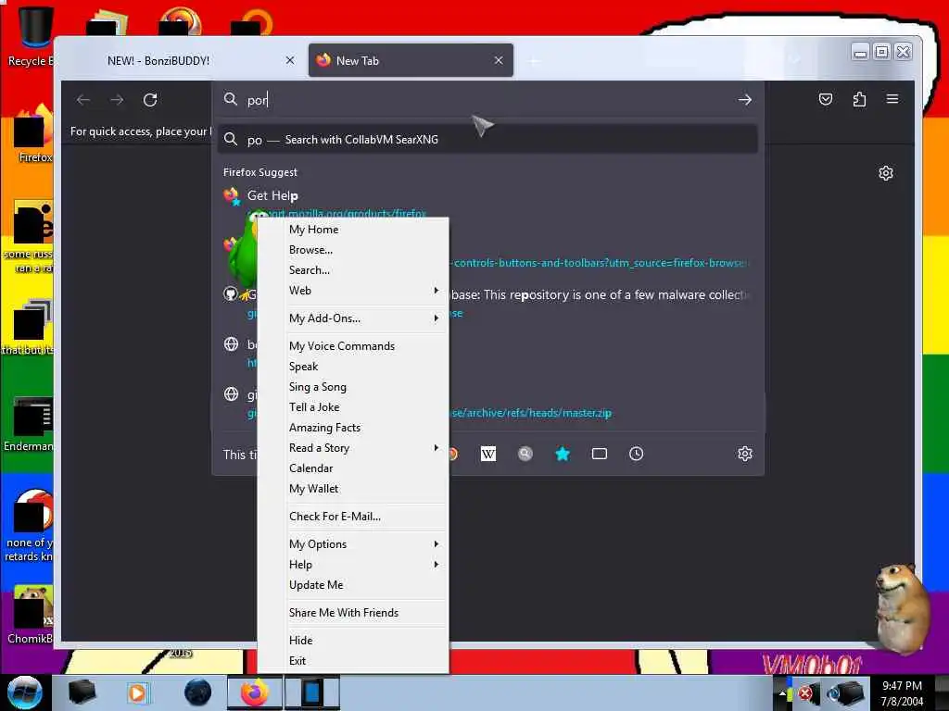
Task: Select the magnifier search engine shortcut
Action: 525,454
